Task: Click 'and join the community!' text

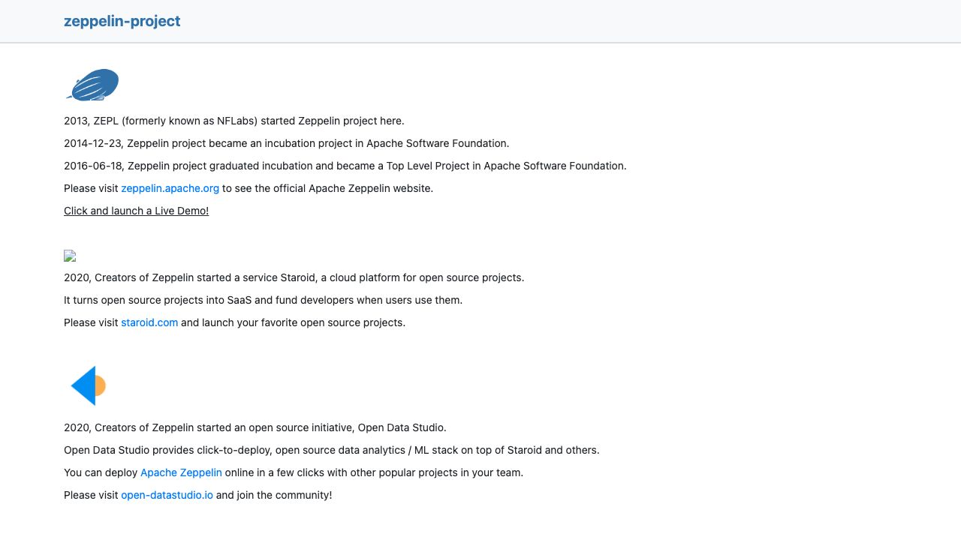Action: pyautogui.click(x=274, y=495)
